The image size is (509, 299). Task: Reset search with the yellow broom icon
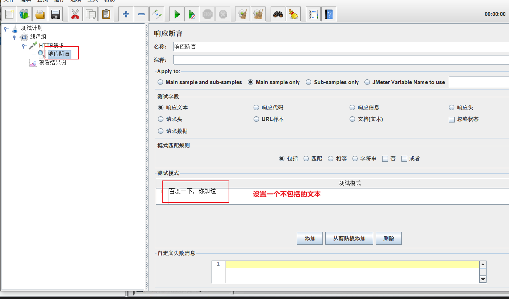tap(293, 14)
